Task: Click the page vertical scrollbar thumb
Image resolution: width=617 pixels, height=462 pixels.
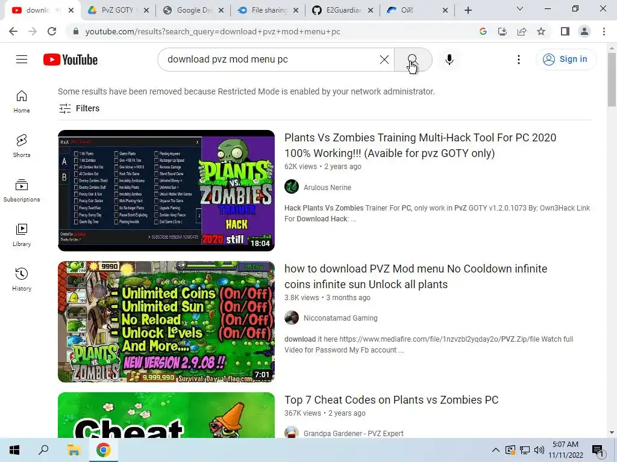Action: (x=612, y=79)
